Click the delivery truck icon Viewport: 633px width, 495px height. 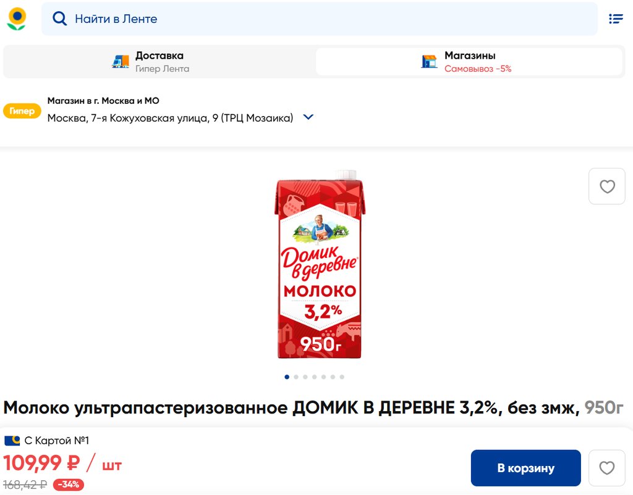click(121, 61)
